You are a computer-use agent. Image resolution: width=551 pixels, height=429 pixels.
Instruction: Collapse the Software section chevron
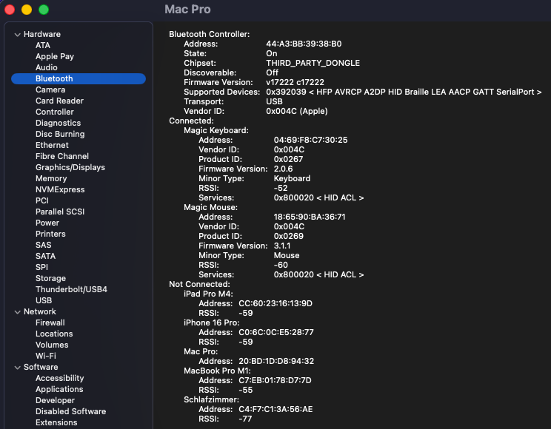click(x=17, y=367)
